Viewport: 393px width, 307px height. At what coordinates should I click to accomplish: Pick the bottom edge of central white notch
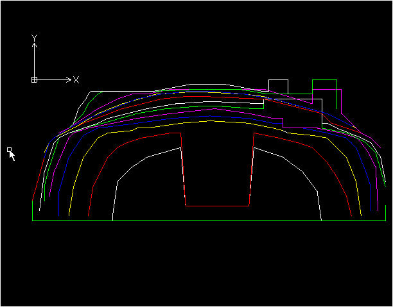click(x=217, y=206)
